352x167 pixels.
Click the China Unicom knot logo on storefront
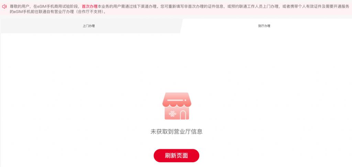(173, 114)
